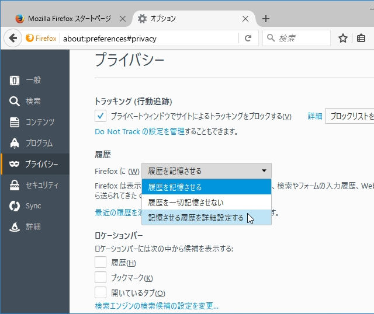This screenshot has height=314, width=374.
Task: Click the プログラム rocket sidebar icon
Action: click(x=15, y=143)
